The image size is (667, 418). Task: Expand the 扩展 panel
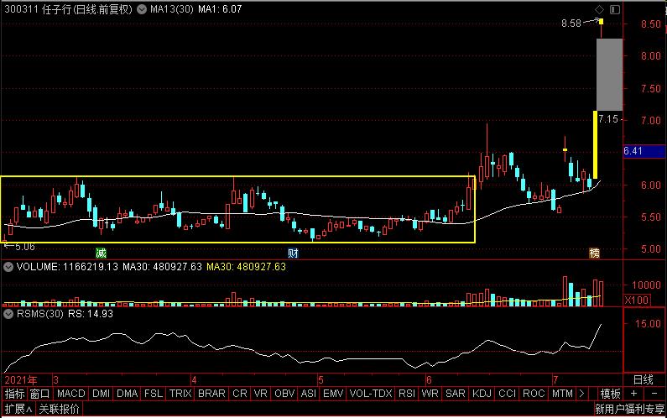(18, 409)
